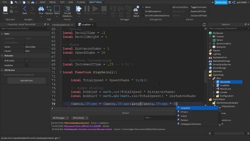Toggle the Disabled checkbox
Viewport: 250px width, 141px height.
click(x=27, y=65)
